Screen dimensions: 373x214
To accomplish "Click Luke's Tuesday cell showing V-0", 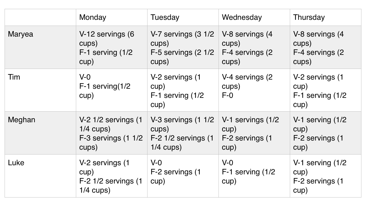I will (x=183, y=176).
